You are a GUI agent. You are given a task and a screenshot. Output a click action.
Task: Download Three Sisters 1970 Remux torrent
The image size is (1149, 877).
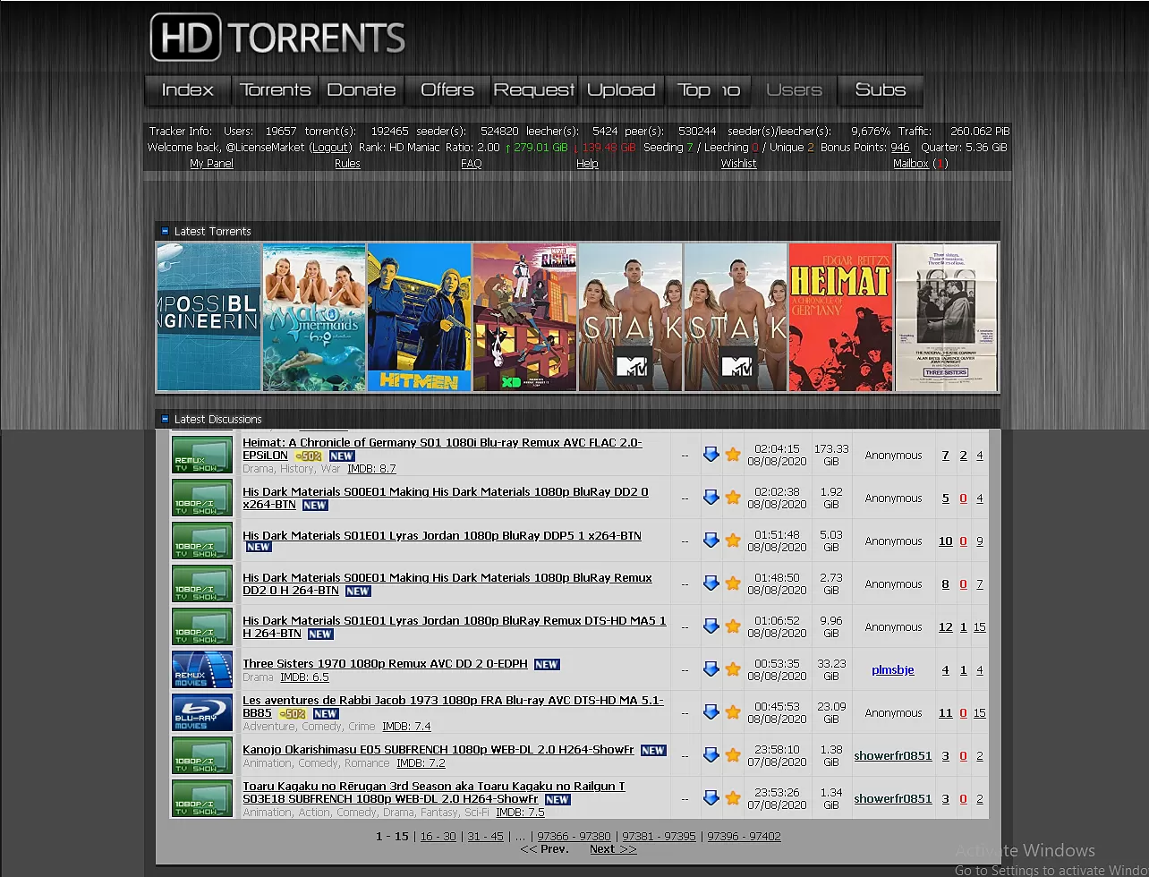[711, 669]
